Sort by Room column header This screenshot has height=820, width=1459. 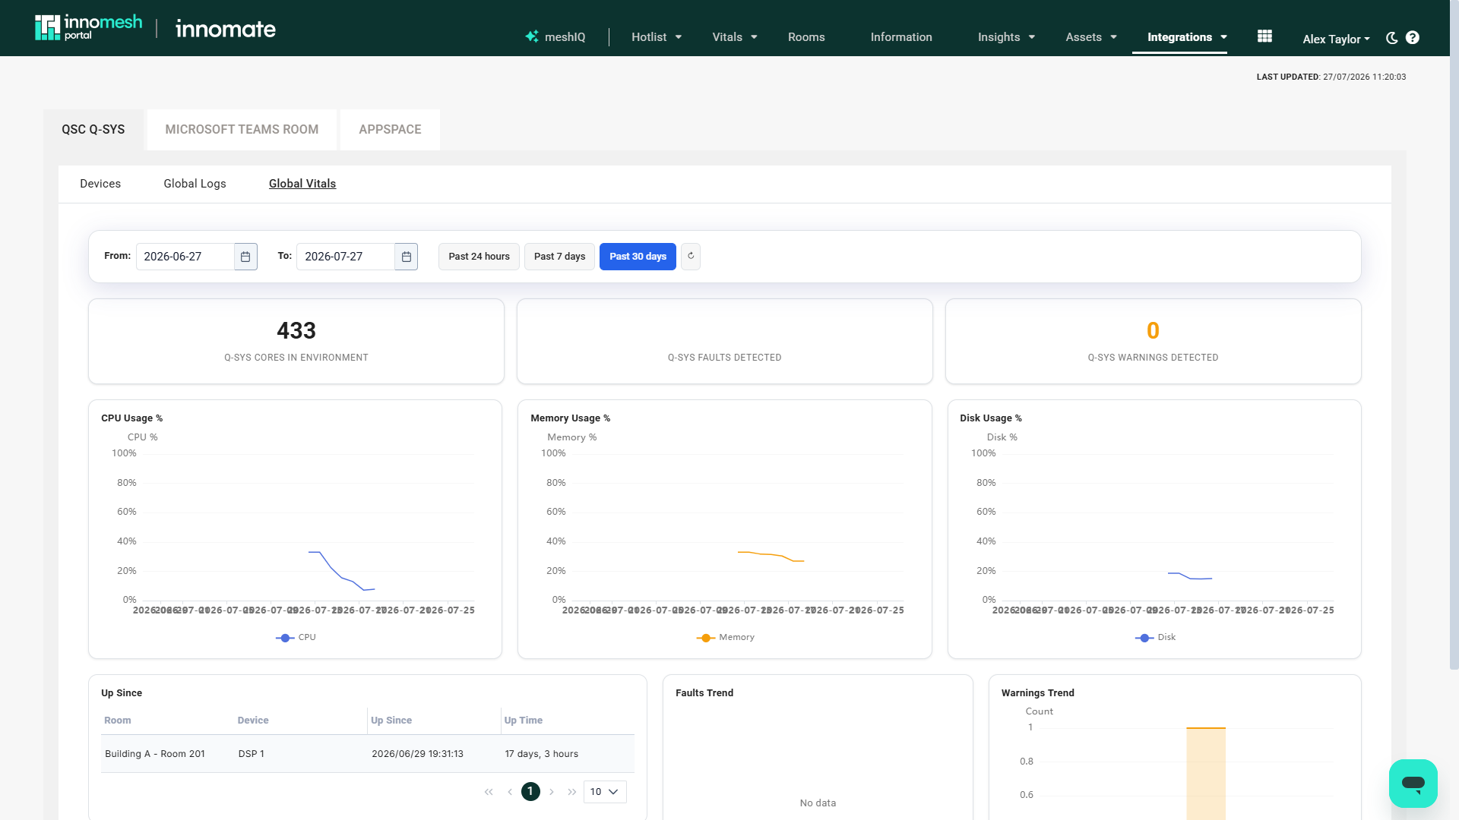pos(118,721)
